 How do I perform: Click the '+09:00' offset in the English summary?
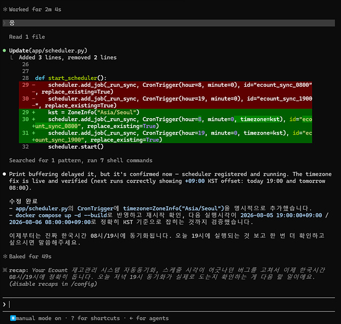click(194, 181)
